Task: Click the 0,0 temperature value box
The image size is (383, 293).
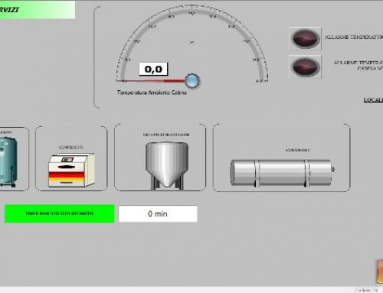Action: point(153,69)
